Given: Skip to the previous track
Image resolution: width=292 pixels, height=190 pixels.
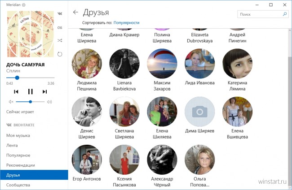Looking at the screenshot, I should pos(16,91).
